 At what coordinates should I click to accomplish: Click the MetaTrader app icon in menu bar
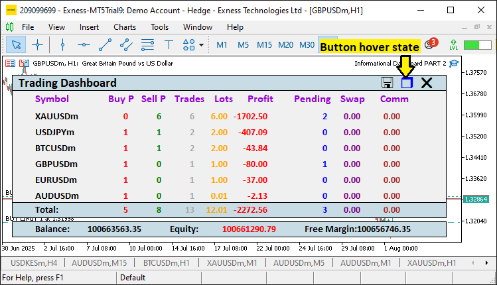pyautogui.click(x=10, y=27)
